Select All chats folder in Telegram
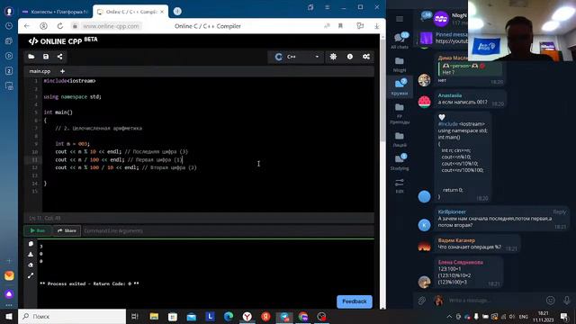The image size is (576, 324). click(400, 40)
